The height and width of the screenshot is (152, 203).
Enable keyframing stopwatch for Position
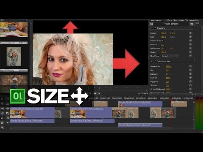coord(190,33)
